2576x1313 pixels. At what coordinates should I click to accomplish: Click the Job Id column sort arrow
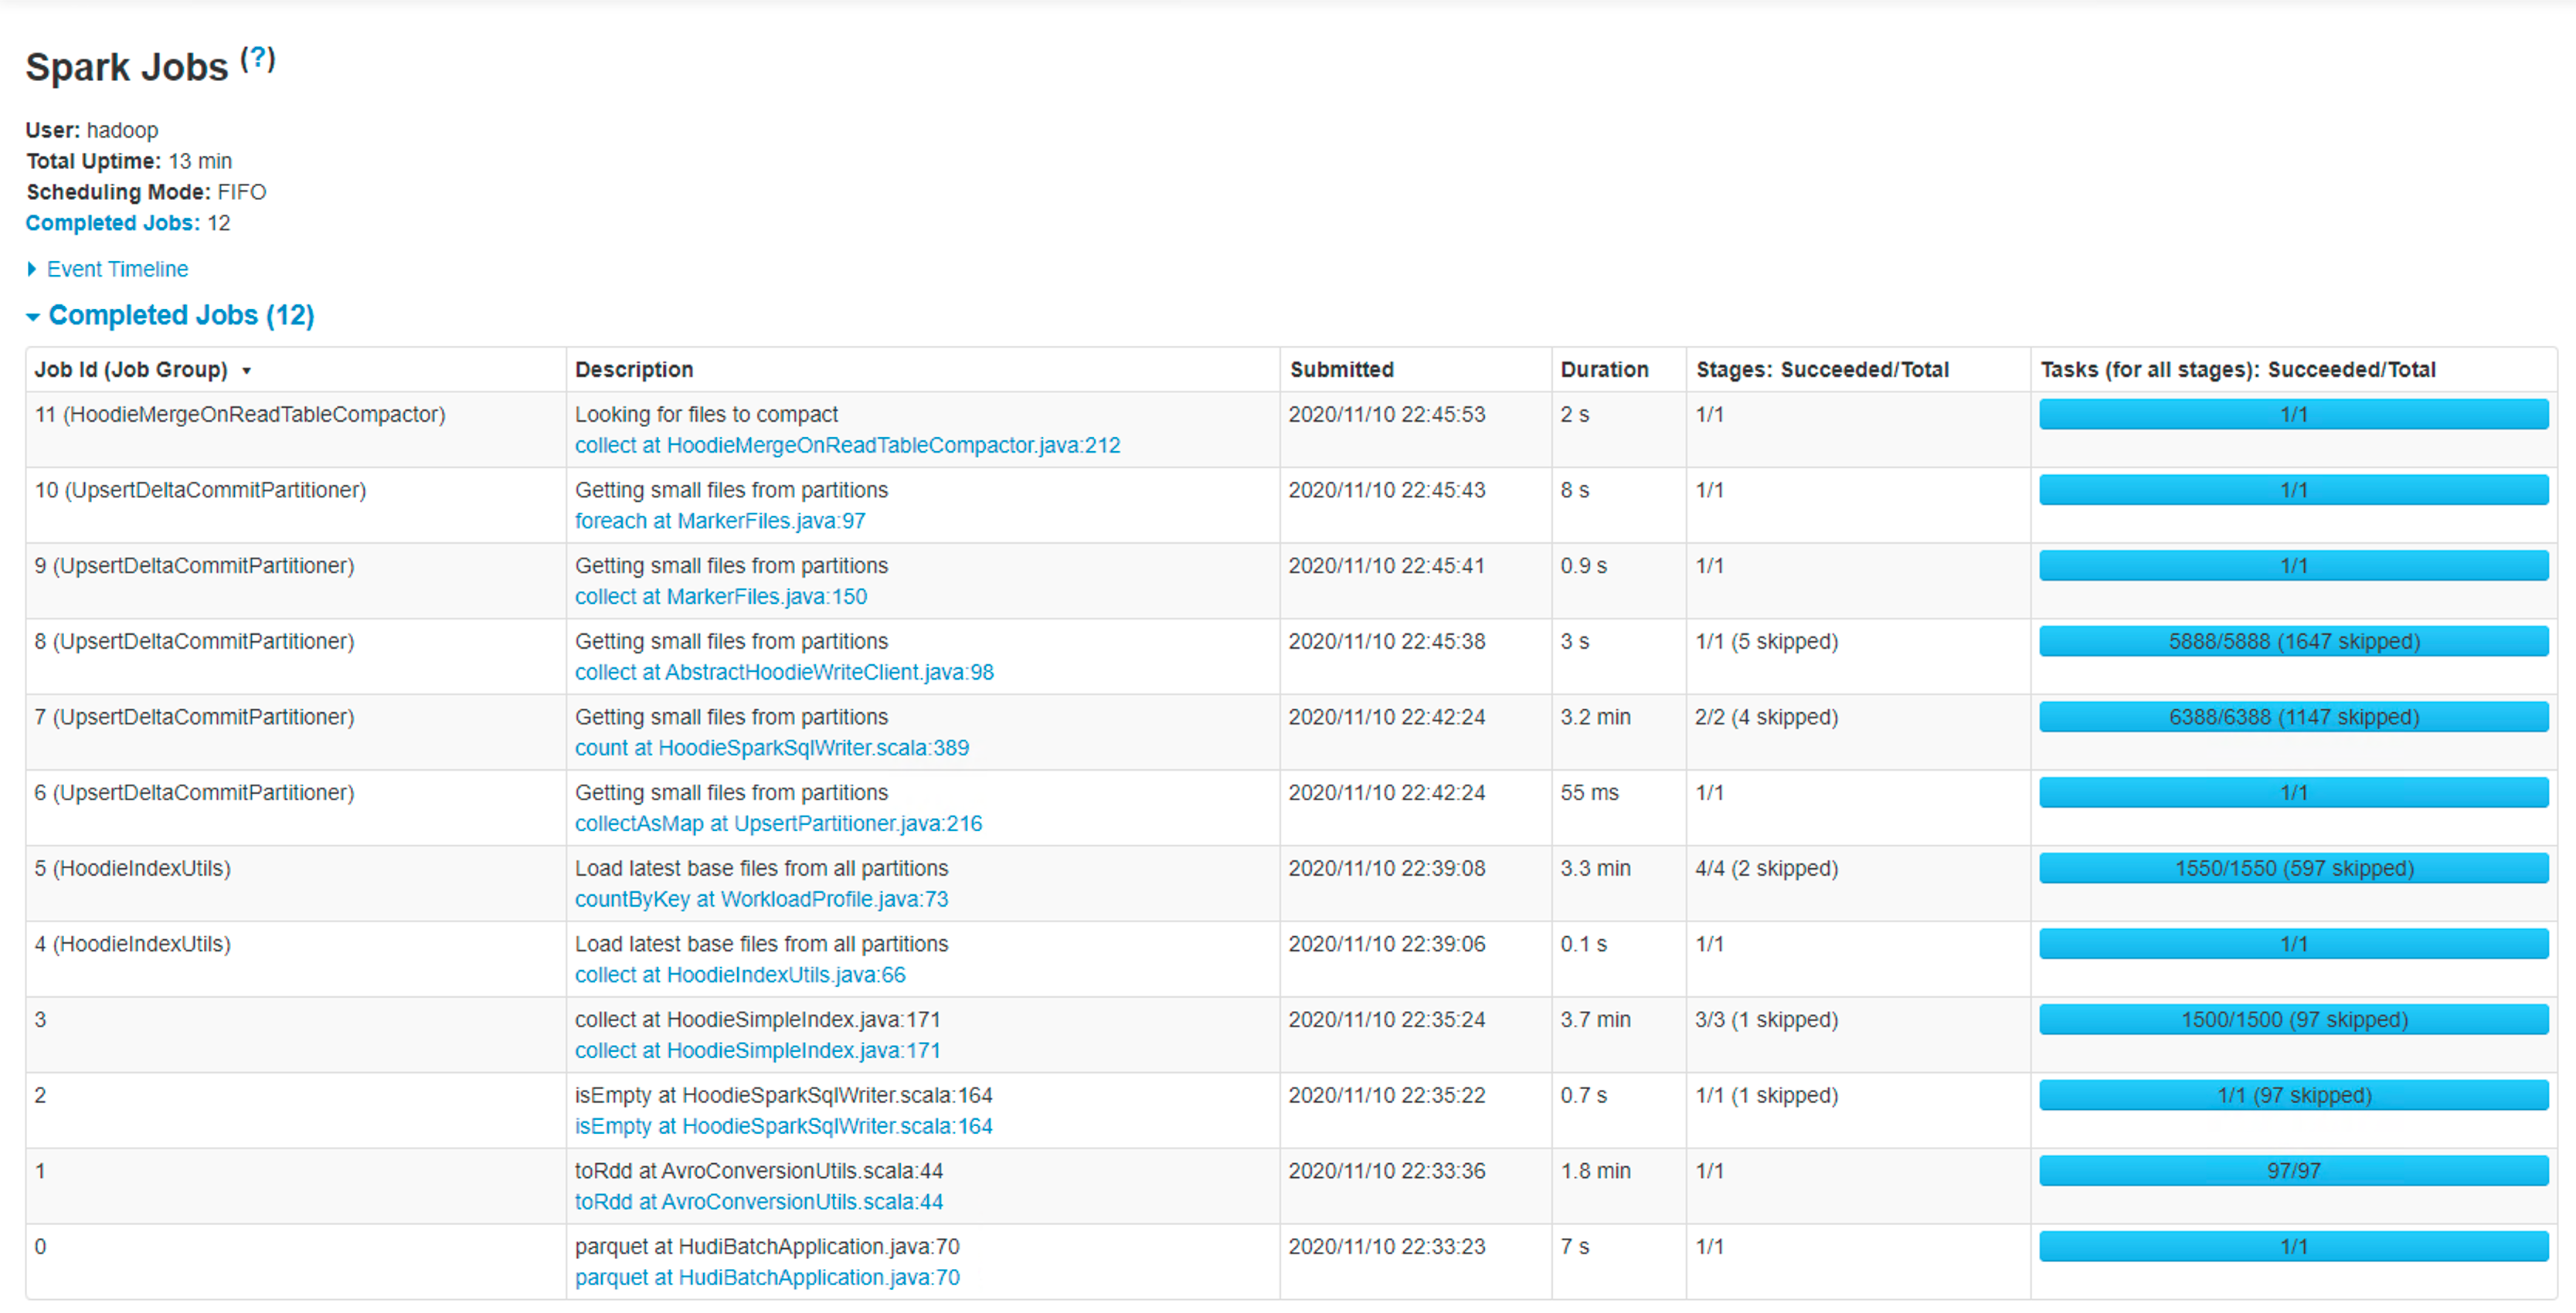coord(246,371)
